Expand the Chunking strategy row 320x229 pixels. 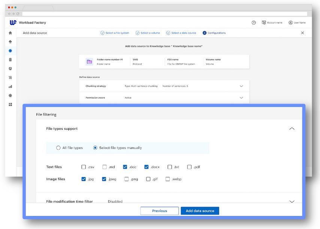(x=242, y=86)
